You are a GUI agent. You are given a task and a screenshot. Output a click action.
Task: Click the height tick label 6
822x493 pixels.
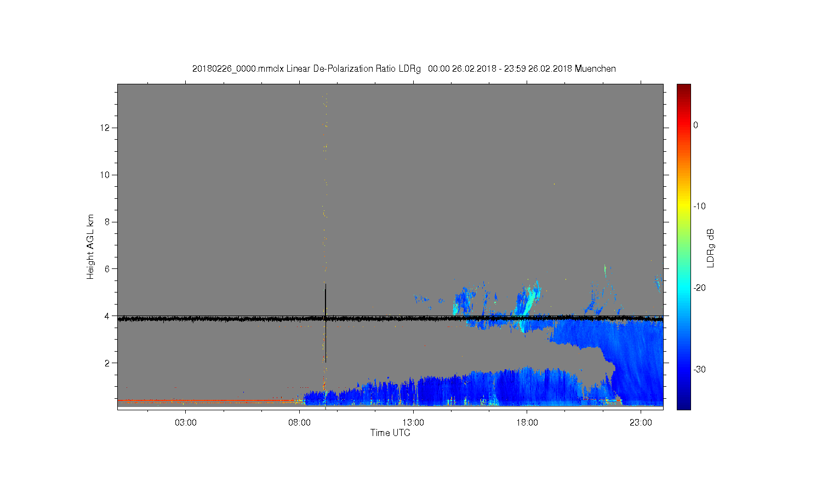point(108,269)
